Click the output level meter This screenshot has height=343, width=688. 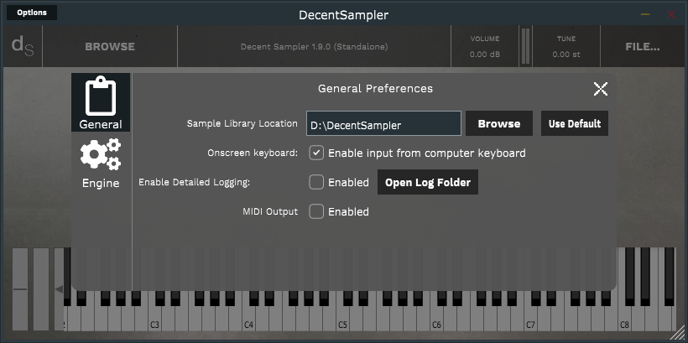click(x=525, y=46)
